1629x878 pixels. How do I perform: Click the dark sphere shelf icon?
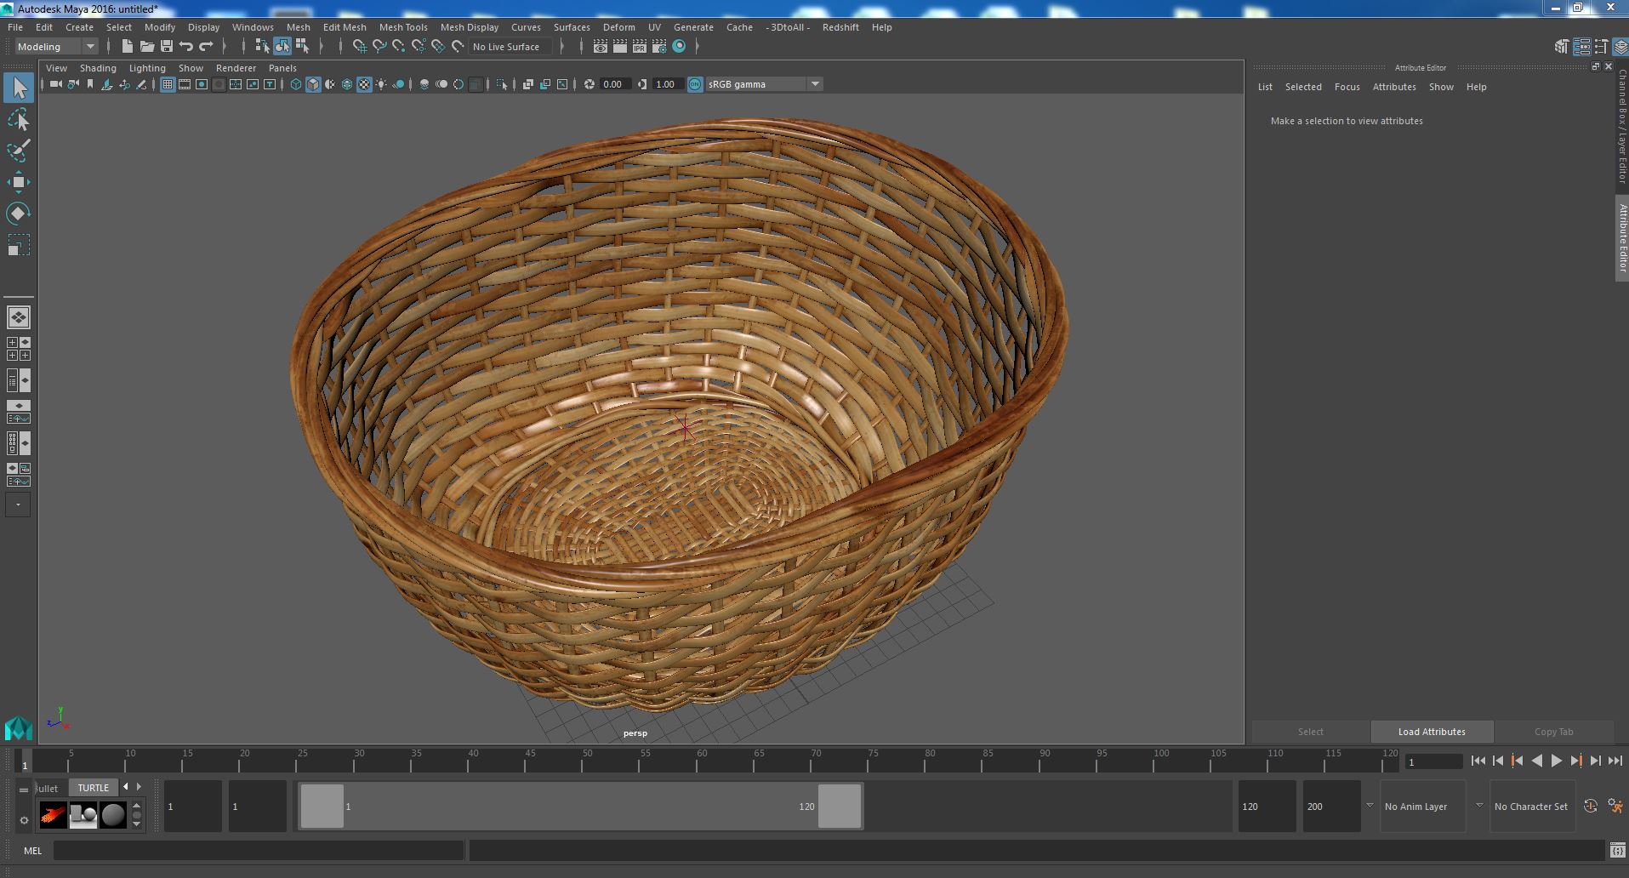coord(113,815)
